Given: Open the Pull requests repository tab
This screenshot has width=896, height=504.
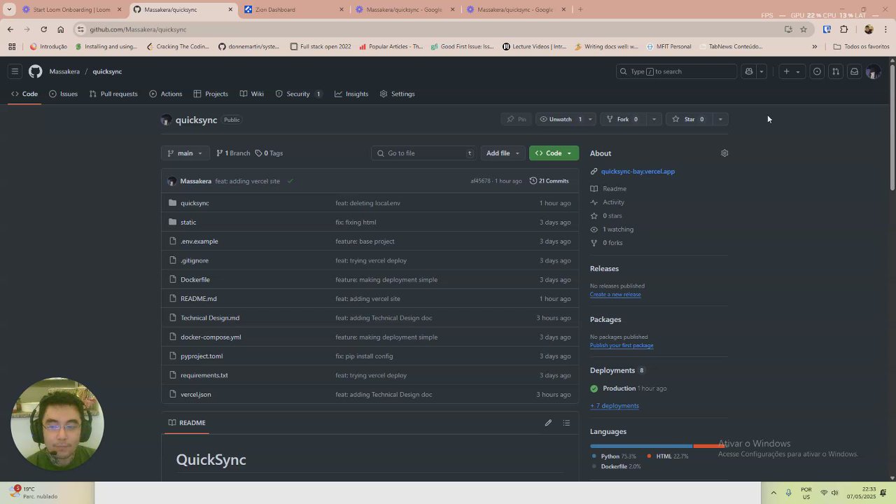Looking at the screenshot, I should point(113,94).
